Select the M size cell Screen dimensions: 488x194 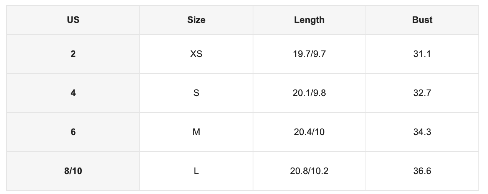196,132
